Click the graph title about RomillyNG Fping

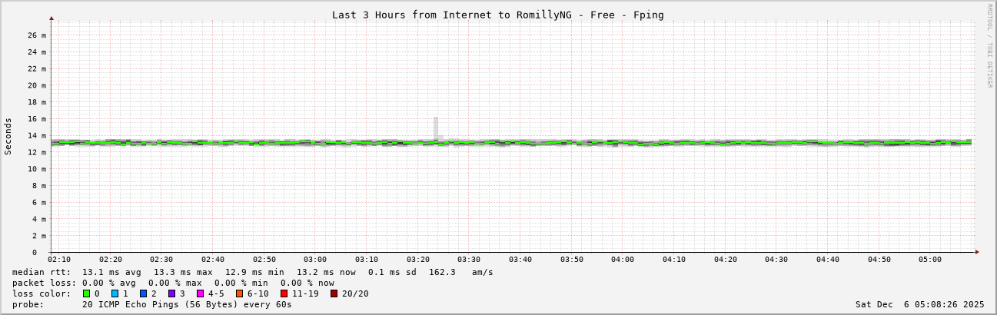point(498,15)
